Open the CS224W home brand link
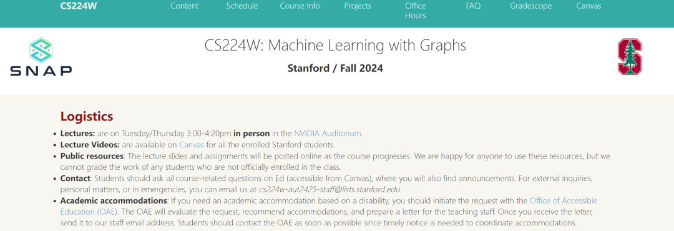Screen dimensions: 674x231 [79, 6]
